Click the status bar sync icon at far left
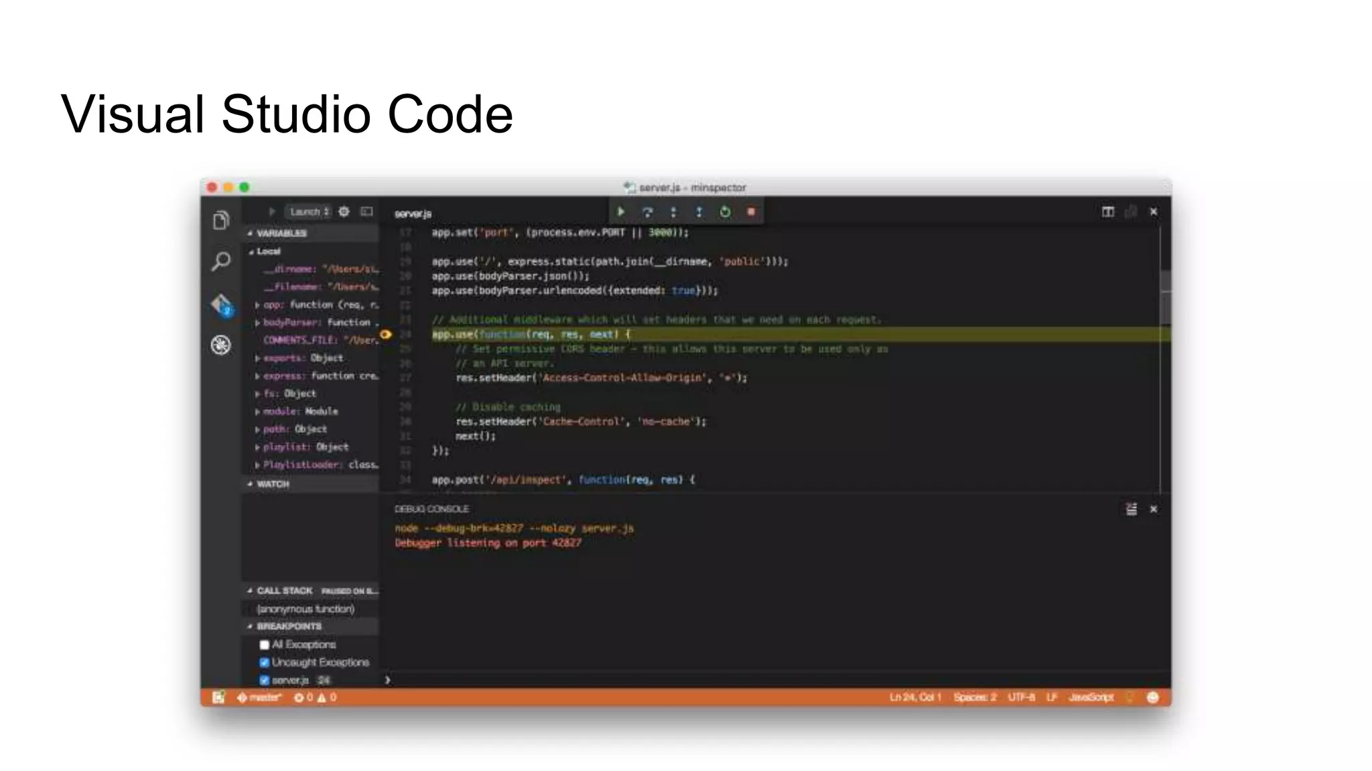Viewport: 1372px width, 771px height. pos(218,697)
